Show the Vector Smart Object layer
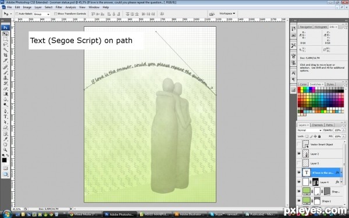 [299, 144]
